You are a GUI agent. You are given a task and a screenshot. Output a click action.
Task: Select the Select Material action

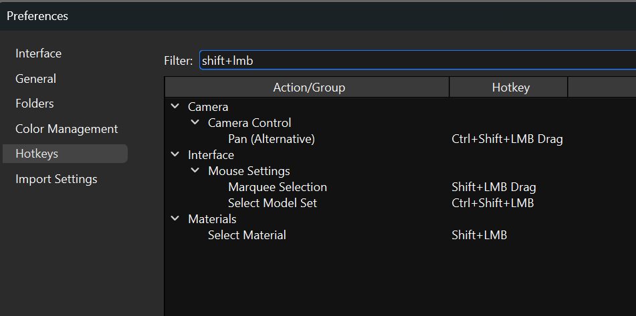(247, 235)
